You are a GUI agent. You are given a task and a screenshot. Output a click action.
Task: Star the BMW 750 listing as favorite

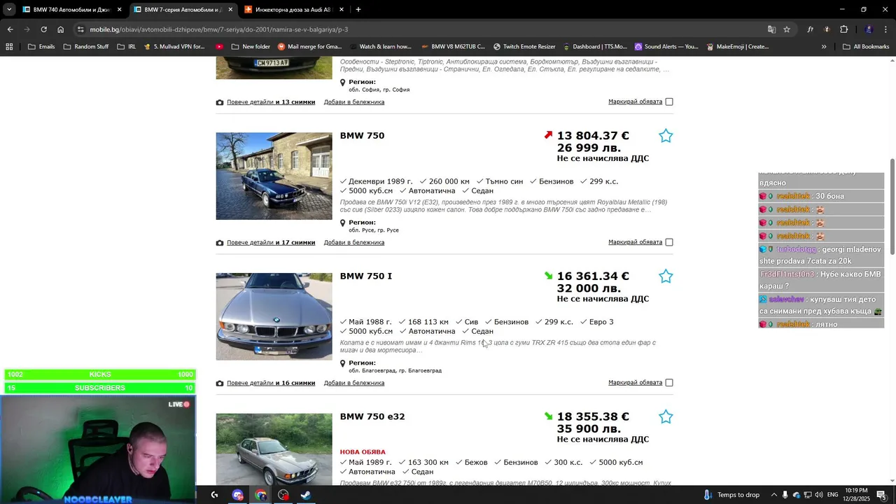click(666, 136)
